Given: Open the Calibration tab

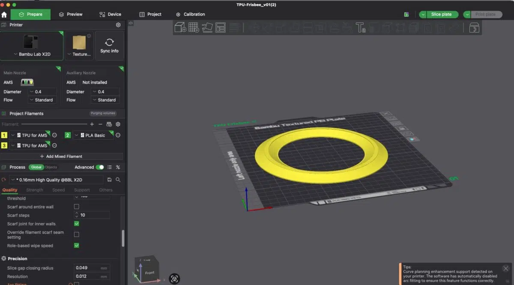Looking at the screenshot, I should pyautogui.click(x=190, y=14).
